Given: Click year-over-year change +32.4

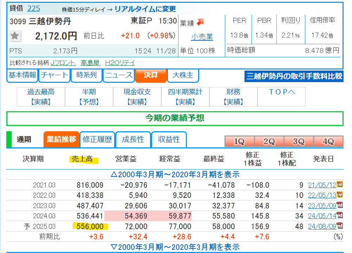Looking at the screenshot, I should [x=138, y=237].
